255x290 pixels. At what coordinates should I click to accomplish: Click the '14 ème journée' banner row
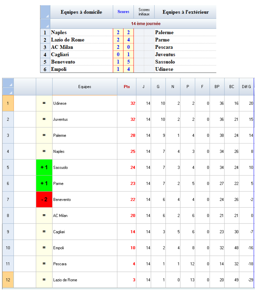click(x=146, y=24)
